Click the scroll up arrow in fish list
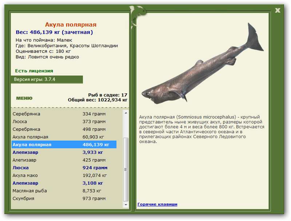The width and height of the screenshot is (291, 221). coord(126,113)
